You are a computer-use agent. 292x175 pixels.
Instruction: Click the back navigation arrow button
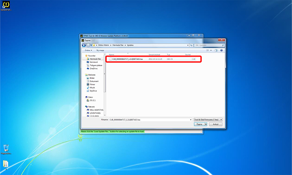pyautogui.click(x=84, y=45)
